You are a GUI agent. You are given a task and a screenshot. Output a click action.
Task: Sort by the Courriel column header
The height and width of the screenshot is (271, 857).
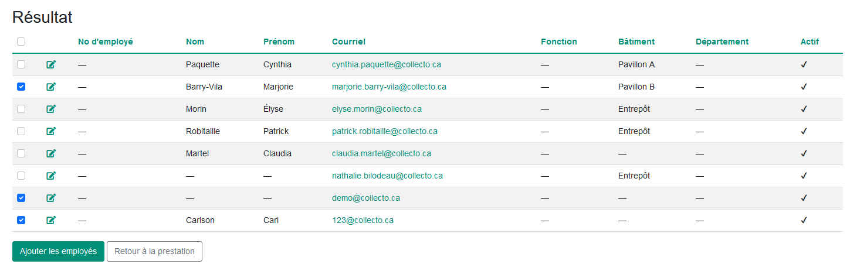coord(348,42)
